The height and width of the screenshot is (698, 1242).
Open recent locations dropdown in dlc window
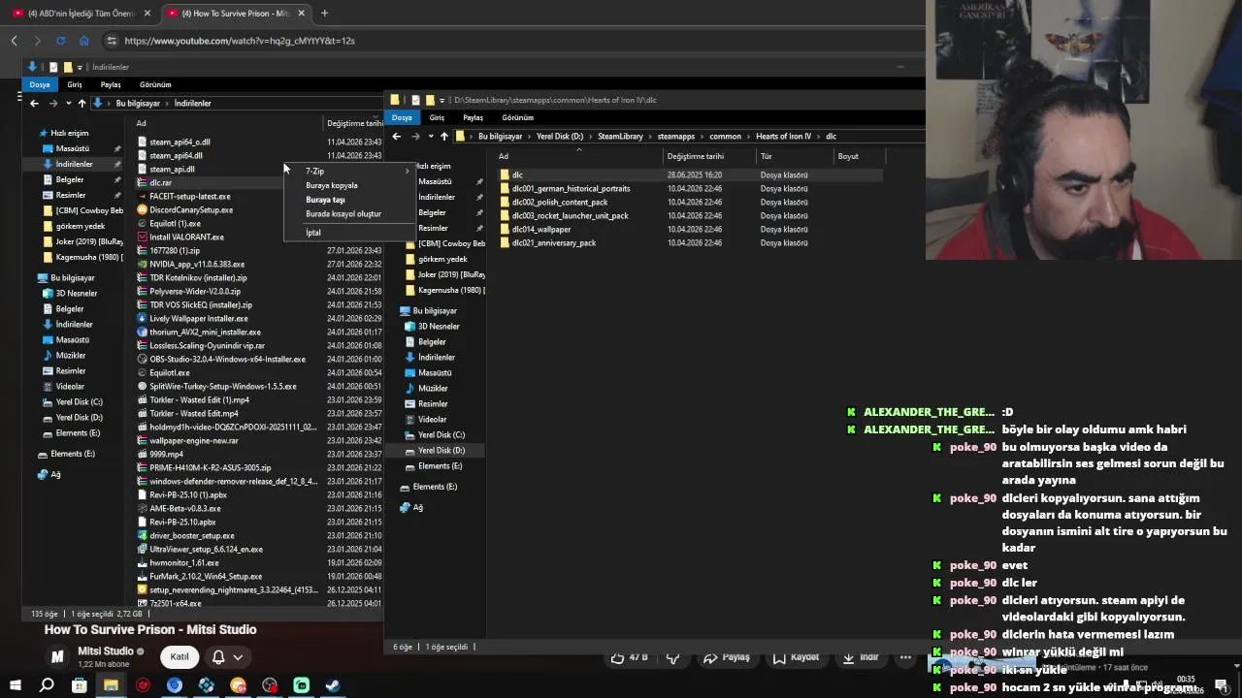point(430,137)
